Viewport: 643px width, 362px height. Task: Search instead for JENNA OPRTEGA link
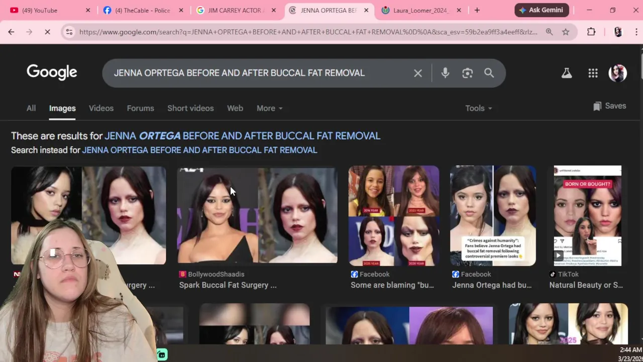199,150
